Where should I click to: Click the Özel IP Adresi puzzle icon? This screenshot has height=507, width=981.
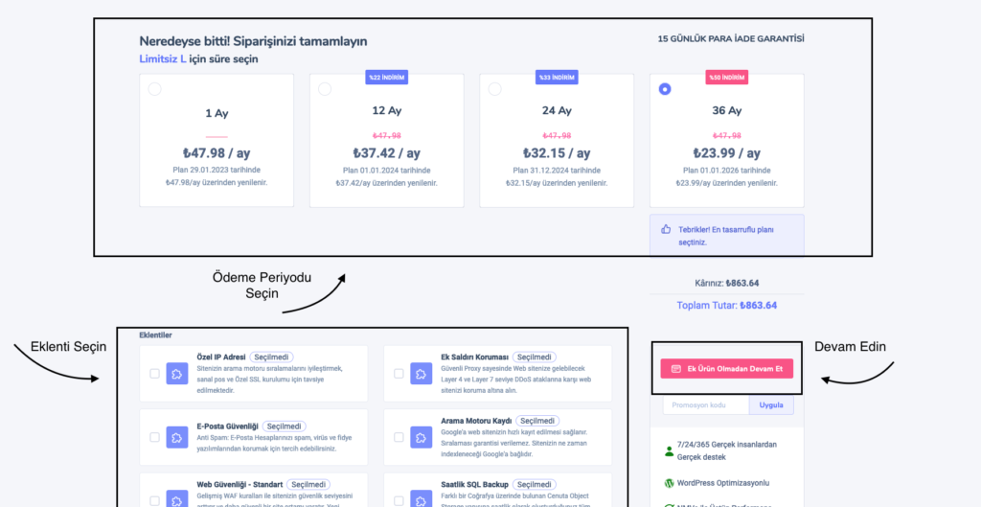[x=177, y=374]
